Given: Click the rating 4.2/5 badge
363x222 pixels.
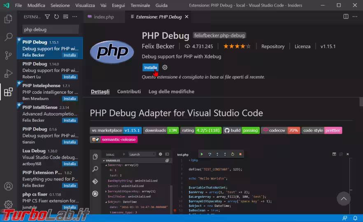Looking at the screenshot, I should (201, 130).
